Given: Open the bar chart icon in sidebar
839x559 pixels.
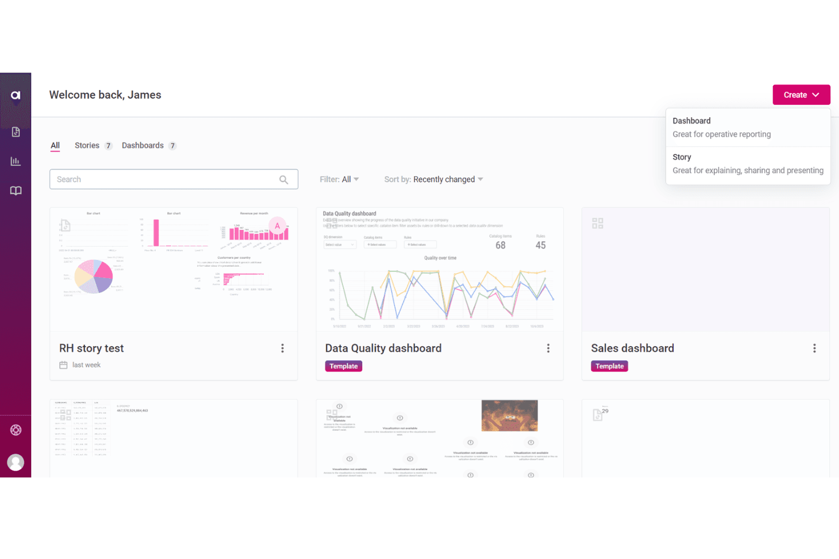Looking at the screenshot, I should 16,161.
